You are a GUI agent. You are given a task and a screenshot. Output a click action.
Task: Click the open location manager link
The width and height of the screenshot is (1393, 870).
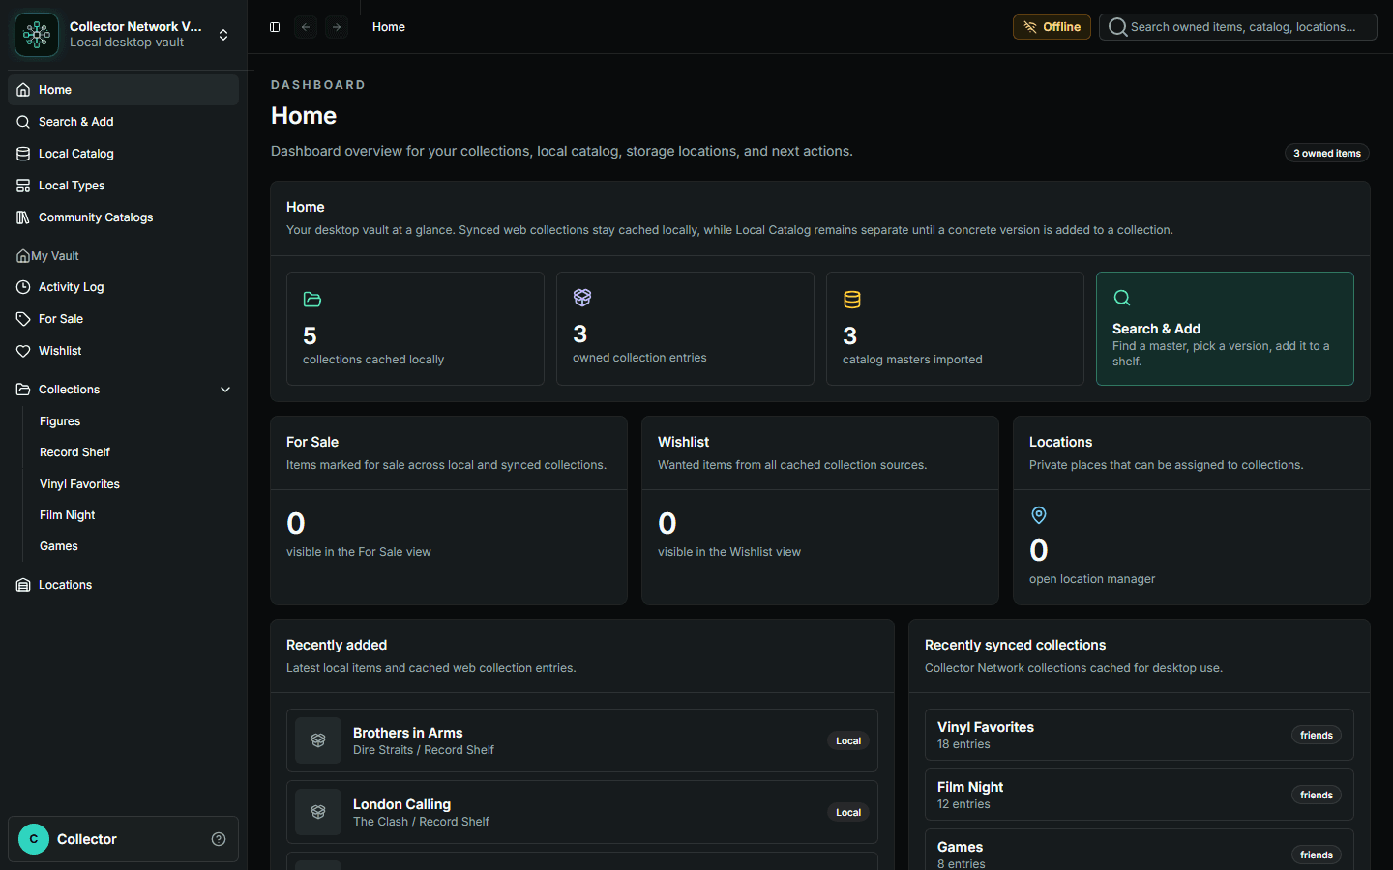pyautogui.click(x=1092, y=579)
